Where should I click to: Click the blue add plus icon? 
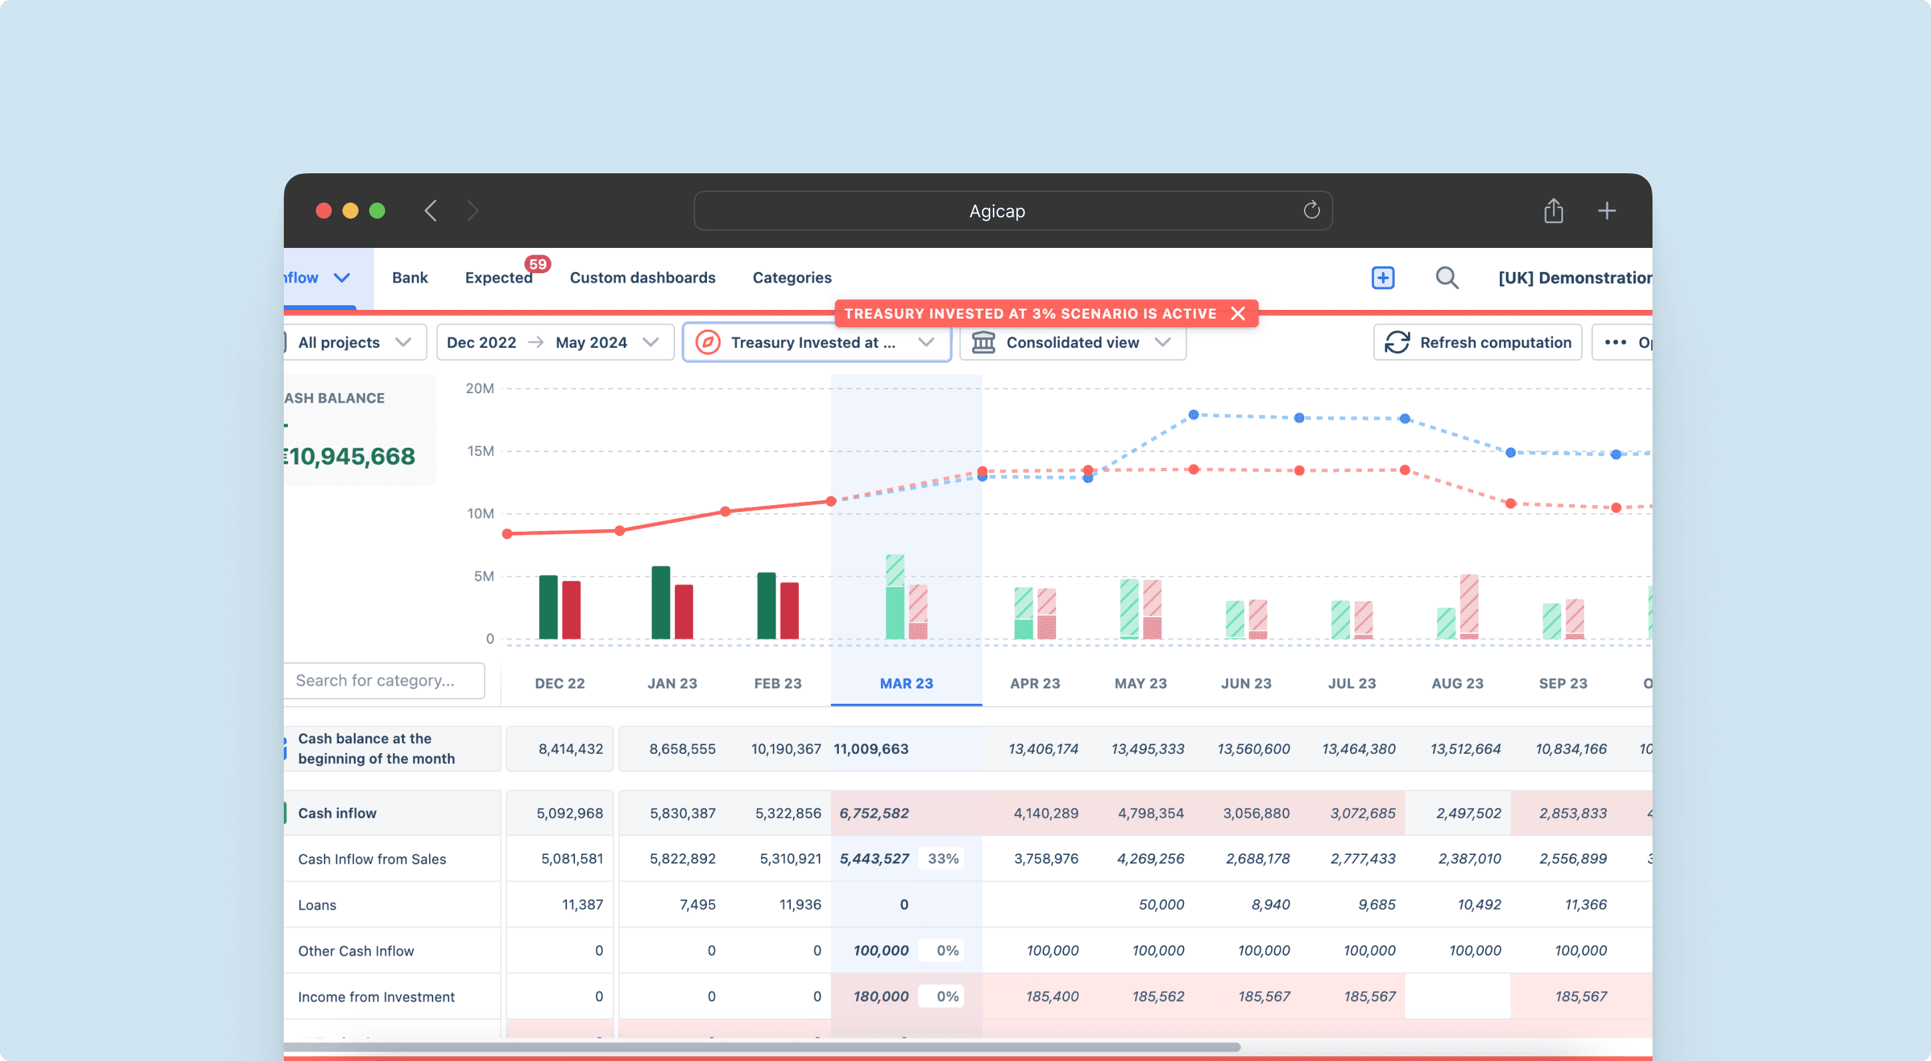[x=1382, y=277]
